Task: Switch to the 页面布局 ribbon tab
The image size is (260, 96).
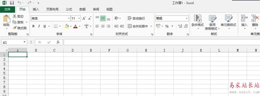Action: (x=52, y=9)
